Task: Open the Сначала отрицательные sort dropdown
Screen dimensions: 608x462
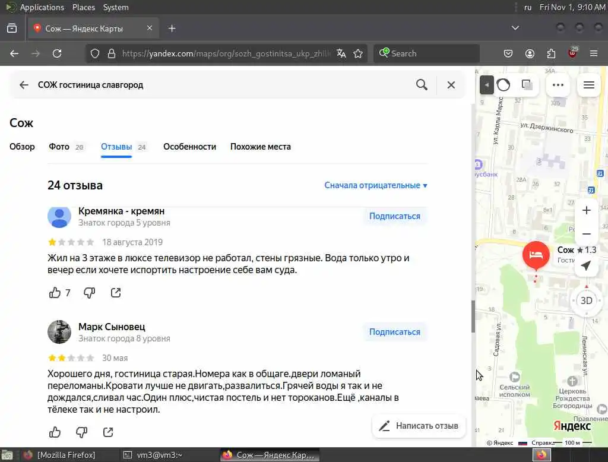Action: [x=376, y=185]
